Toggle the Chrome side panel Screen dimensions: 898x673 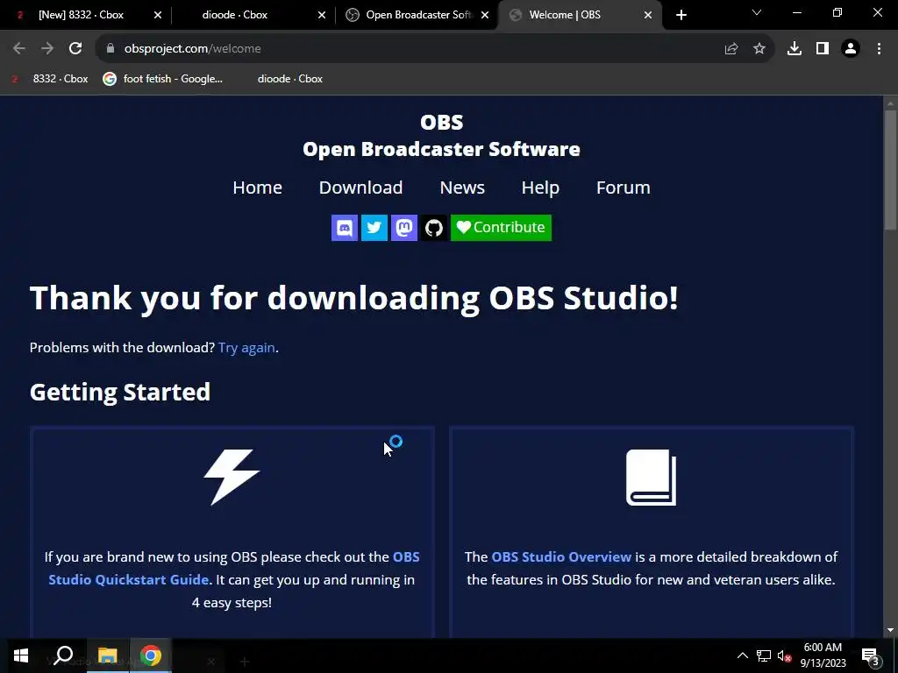823,49
